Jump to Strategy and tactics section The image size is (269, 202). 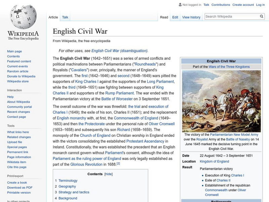pos(74,192)
